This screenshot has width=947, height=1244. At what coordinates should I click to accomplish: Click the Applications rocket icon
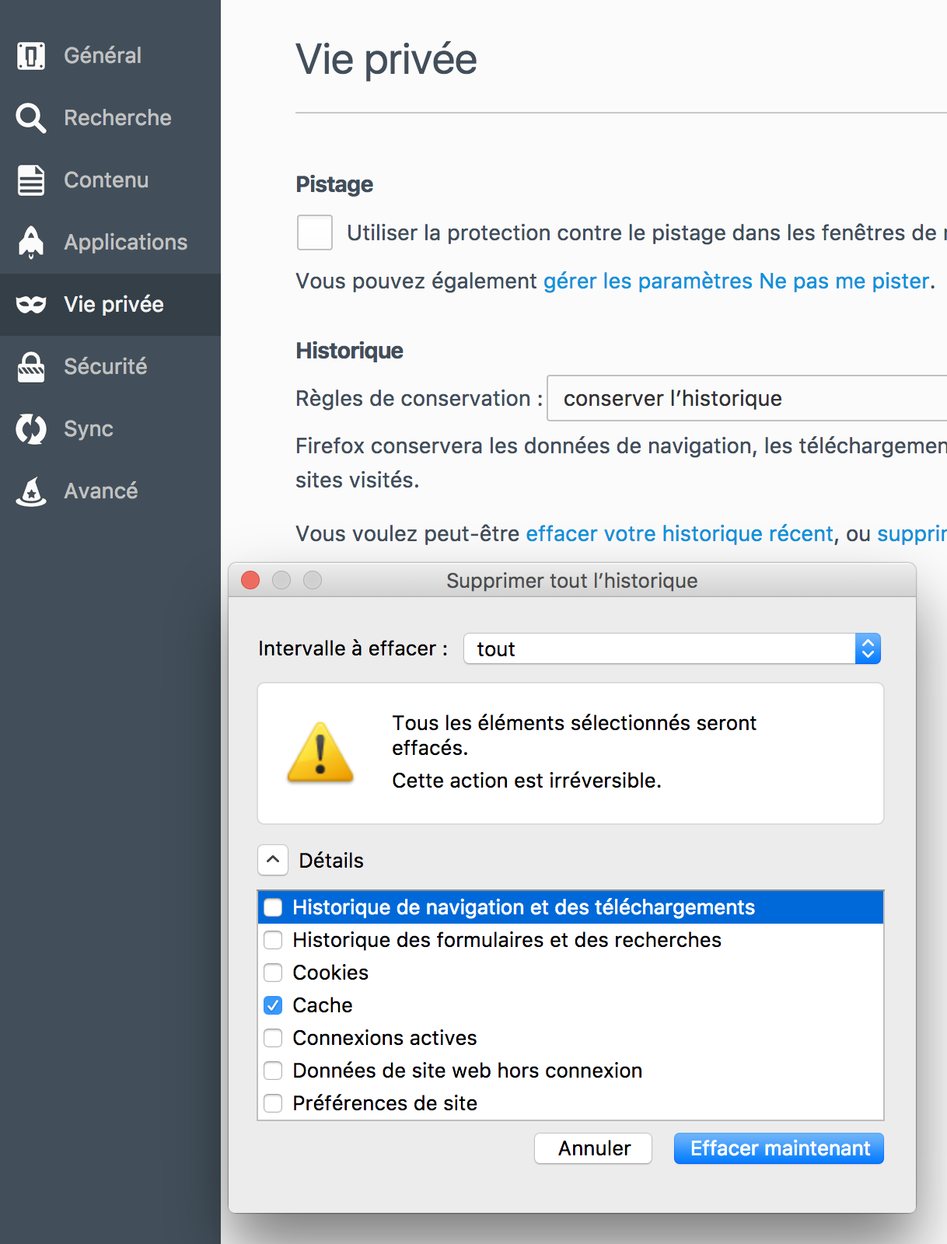[x=31, y=242]
